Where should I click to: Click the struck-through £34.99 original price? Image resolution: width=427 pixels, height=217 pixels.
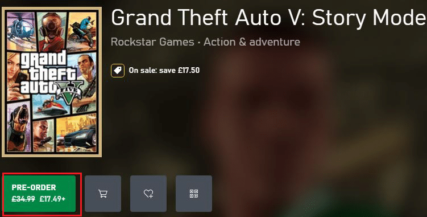pyautogui.click(x=23, y=199)
